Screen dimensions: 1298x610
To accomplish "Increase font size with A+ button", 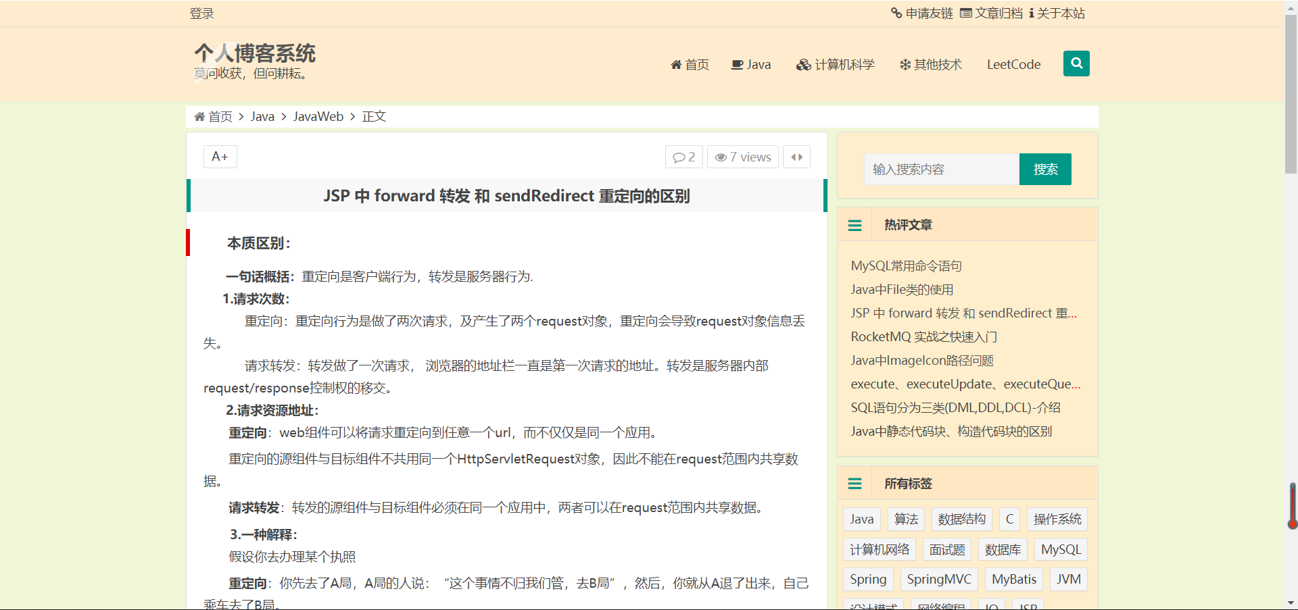I will pyautogui.click(x=220, y=157).
